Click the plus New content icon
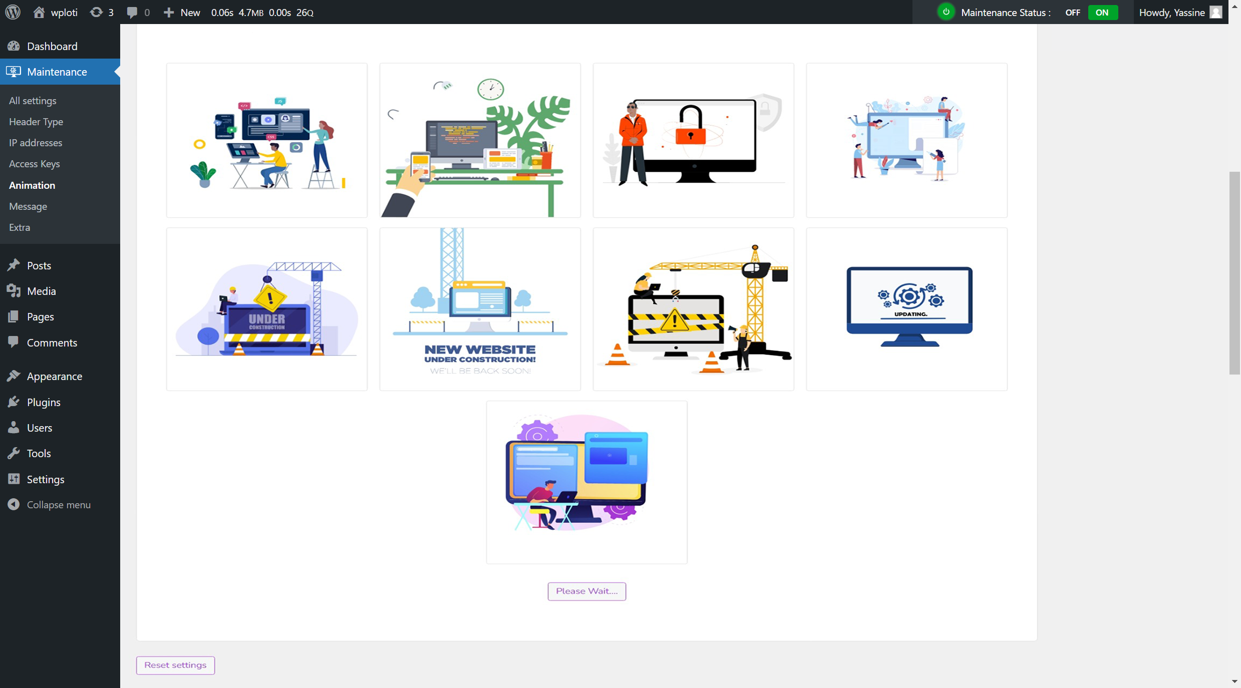This screenshot has height=688, width=1241. (x=168, y=13)
